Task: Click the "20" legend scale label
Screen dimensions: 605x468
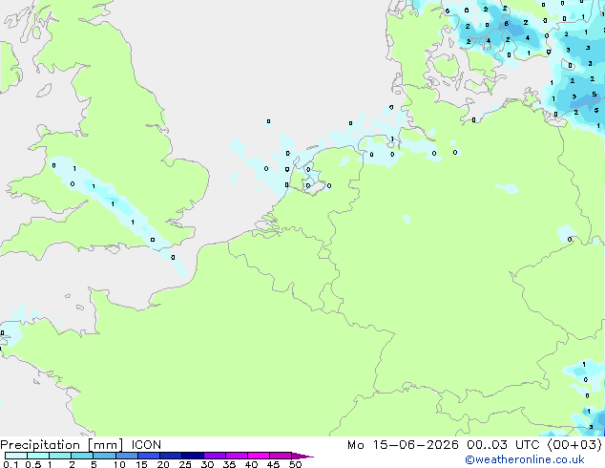Action: (x=163, y=464)
